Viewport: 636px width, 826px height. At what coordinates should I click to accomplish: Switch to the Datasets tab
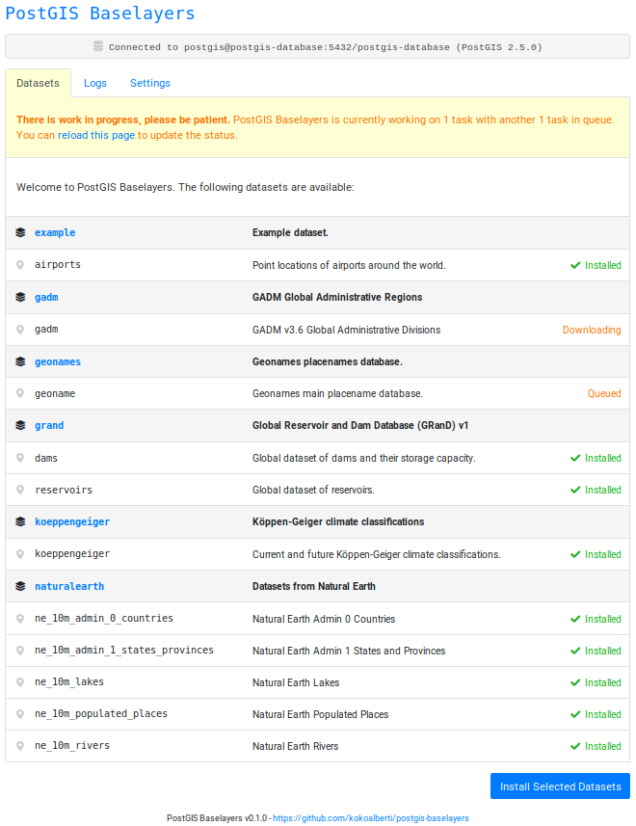[38, 83]
